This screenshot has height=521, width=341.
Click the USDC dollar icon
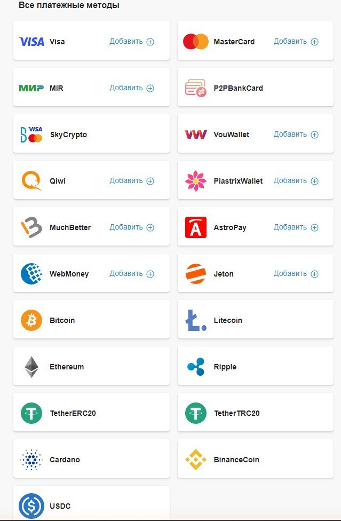[x=31, y=506]
